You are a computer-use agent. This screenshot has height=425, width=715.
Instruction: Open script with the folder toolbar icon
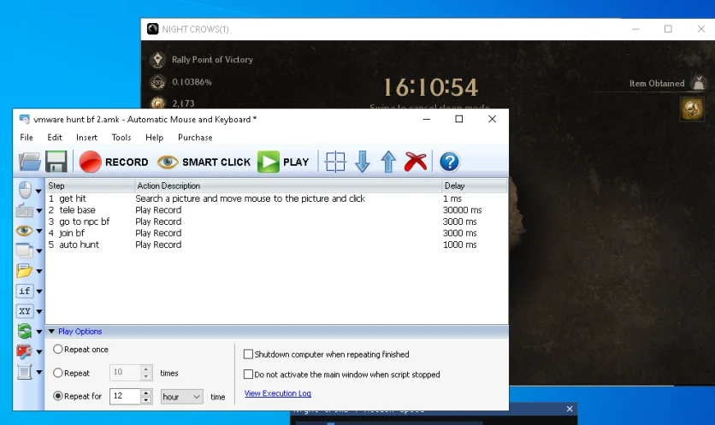pyautogui.click(x=30, y=162)
